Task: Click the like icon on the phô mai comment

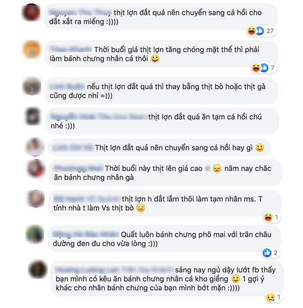Action: (x=267, y=253)
